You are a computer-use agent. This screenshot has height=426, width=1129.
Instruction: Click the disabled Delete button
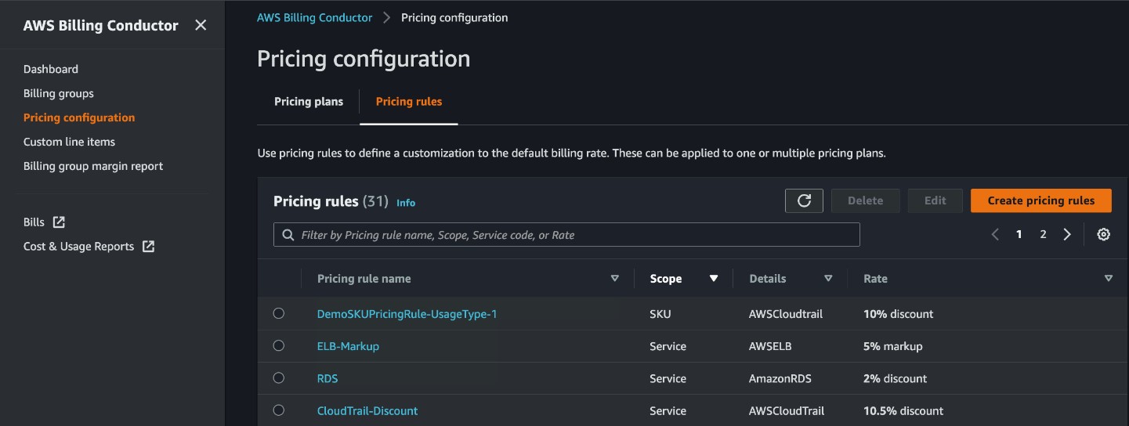point(866,200)
